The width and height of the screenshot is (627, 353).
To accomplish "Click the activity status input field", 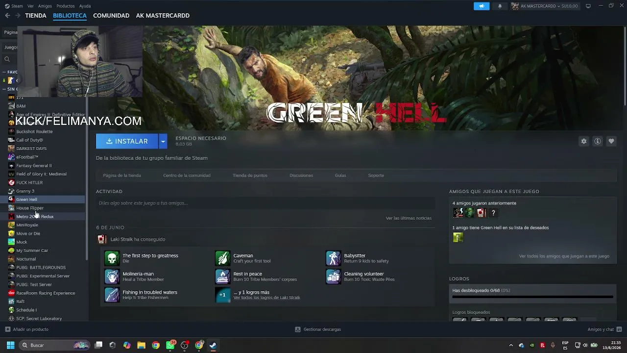I will click(265, 203).
